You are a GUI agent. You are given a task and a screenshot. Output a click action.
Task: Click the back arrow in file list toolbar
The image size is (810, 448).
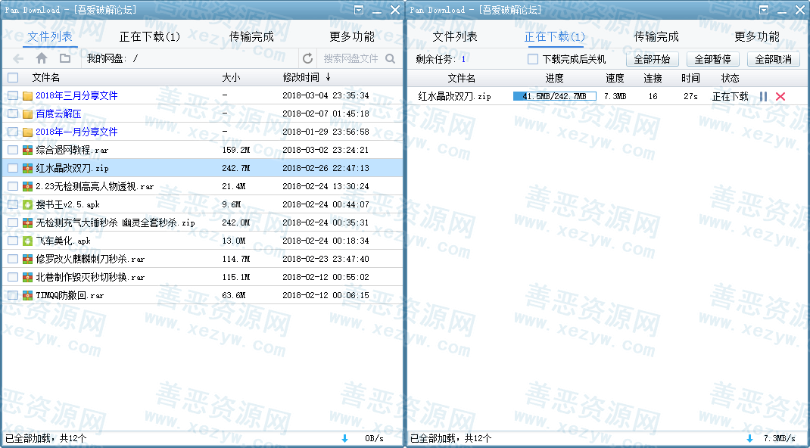(19, 58)
